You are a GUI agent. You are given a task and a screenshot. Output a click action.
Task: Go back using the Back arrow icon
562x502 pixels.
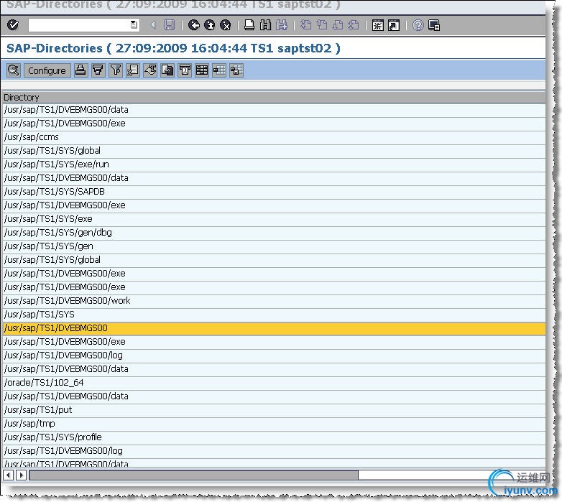click(x=194, y=25)
